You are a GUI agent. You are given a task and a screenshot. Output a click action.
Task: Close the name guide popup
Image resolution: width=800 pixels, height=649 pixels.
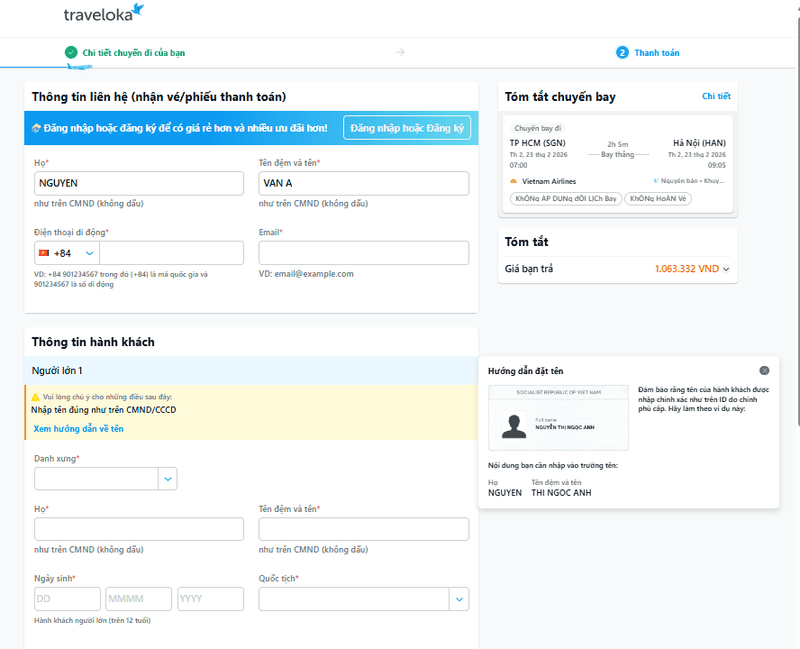pyautogui.click(x=764, y=370)
